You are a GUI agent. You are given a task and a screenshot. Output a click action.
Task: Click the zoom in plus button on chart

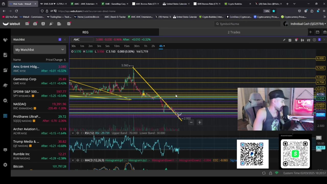tap(200, 122)
